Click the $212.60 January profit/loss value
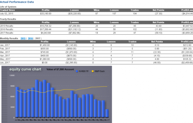193x123 pixels. point(187,45)
